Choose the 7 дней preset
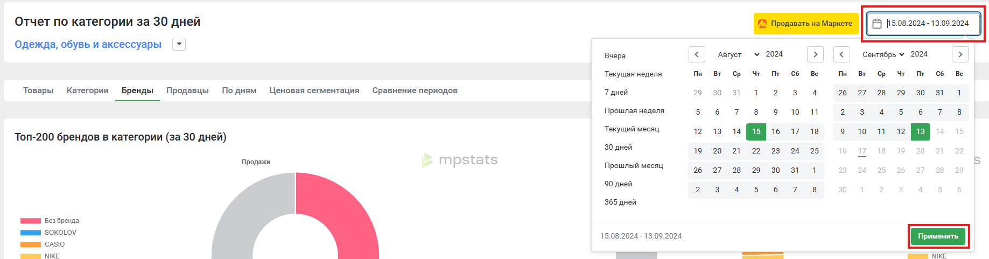Viewport: 989px width, 259px height. coord(616,92)
